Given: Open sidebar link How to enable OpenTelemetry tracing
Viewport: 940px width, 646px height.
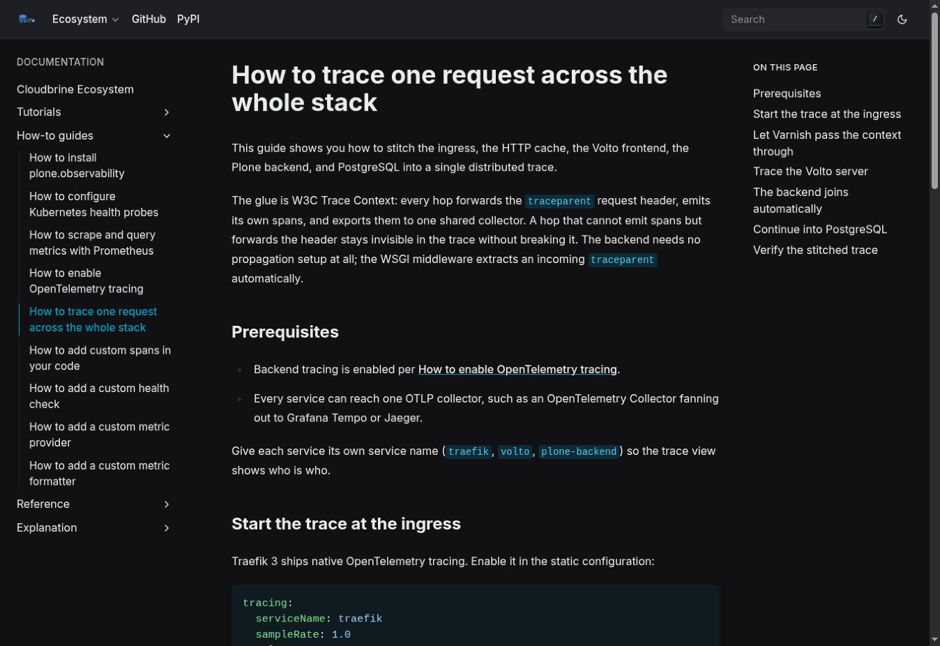Looking at the screenshot, I should tap(86, 281).
